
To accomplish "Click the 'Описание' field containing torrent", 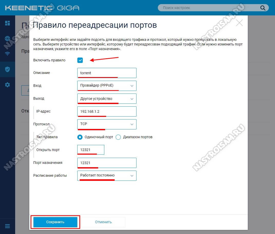I will coord(107,73).
